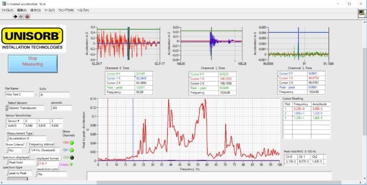Click the Stop Measuring button

tap(33, 64)
